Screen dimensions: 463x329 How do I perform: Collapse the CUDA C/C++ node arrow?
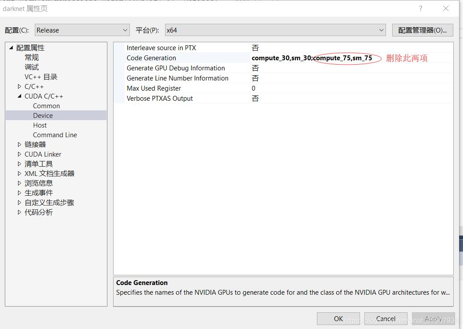[19, 96]
